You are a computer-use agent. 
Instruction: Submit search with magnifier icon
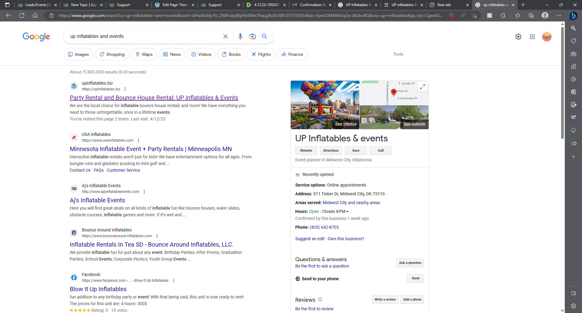pos(265,36)
